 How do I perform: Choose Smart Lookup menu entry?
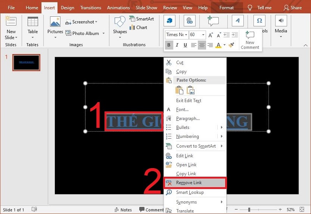tap(195, 192)
